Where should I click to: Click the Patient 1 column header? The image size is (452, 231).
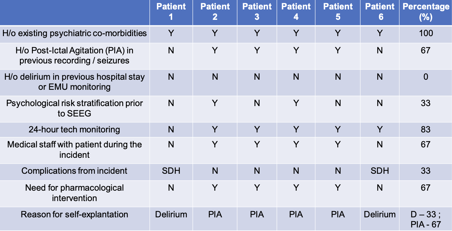pyautogui.click(x=171, y=12)
